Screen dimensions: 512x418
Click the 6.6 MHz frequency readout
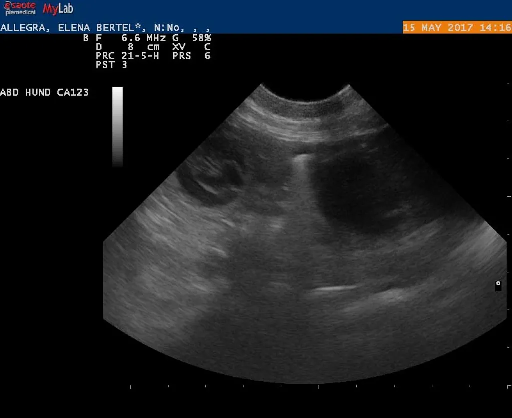tap(138, 38)
